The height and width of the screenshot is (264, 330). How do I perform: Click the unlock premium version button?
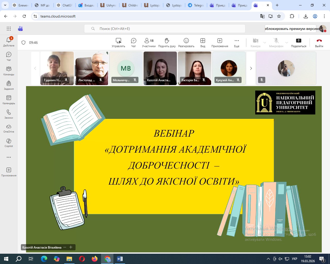click(x=292, y=29)
